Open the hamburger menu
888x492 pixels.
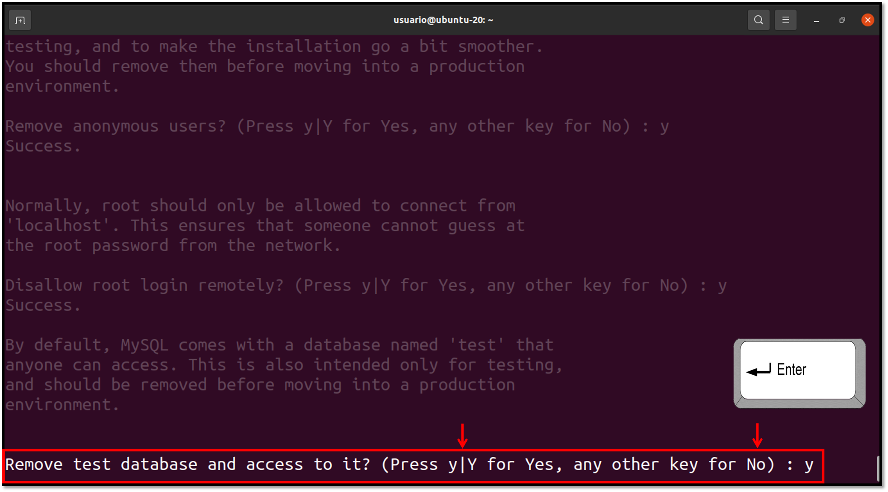(x=785, y=20)
